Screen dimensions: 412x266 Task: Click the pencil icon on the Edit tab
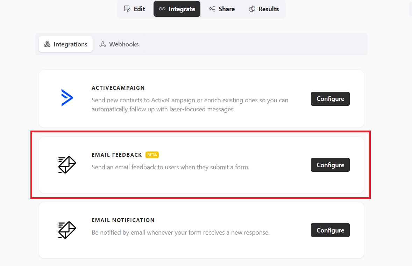tap(127, 9)
